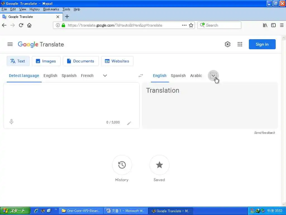Screen dimensions: 286x215
Task: Choose French as source language
Action: [x=87, y=76]
